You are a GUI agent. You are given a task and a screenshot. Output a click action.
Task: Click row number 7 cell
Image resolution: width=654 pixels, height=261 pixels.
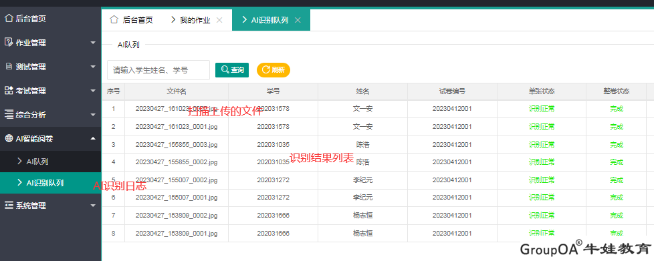click(114, 215)
